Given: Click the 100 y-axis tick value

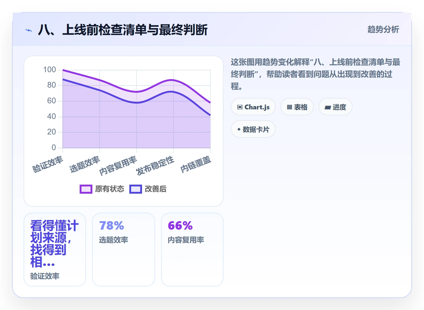Looking at the screenshot, I should click(49, 69).
